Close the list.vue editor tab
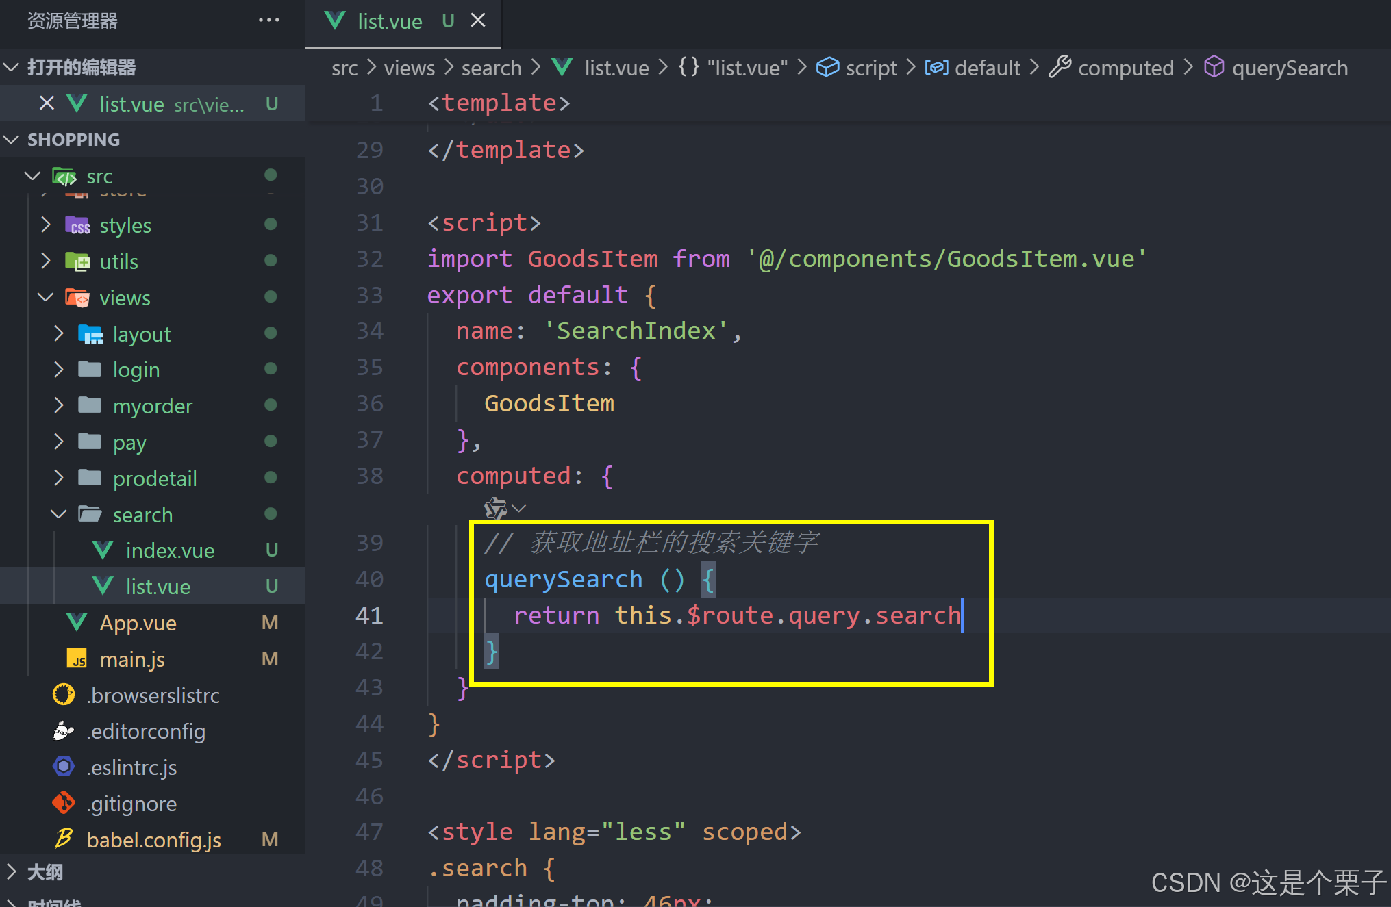This screenshot has height=907, width=1391. pyautogui.click(x=478, y=21)
